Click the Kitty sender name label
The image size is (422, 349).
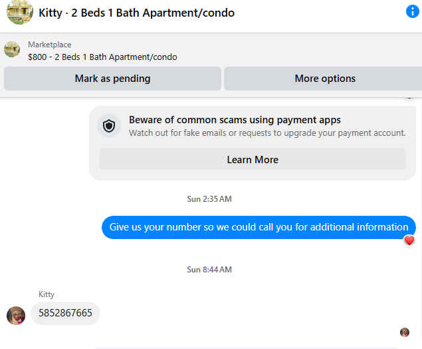coord(47,294)
